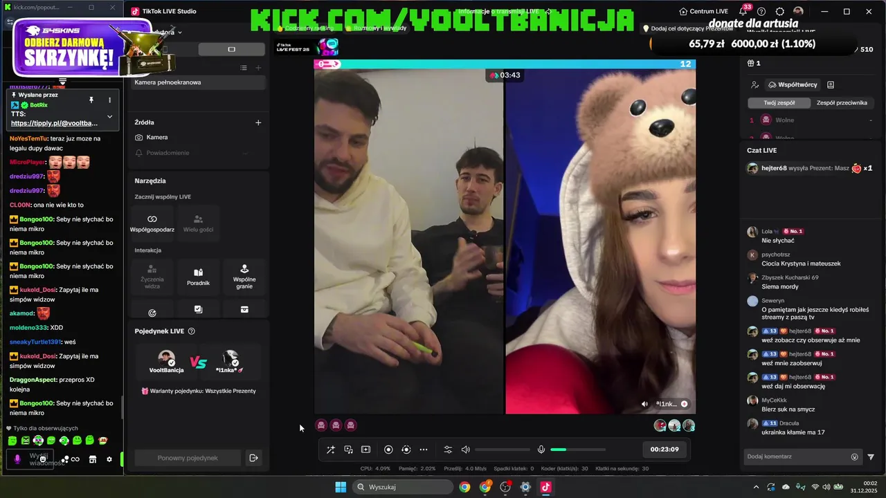The height and width of the screenshot is (498, 886).
Task: Open Kick chat settings gear icon
Action: tap(109, 459)
